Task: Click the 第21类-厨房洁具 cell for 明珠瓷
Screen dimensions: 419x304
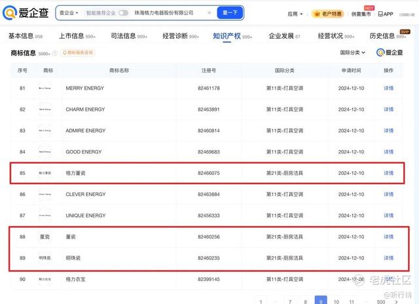Action: (285, 257)
